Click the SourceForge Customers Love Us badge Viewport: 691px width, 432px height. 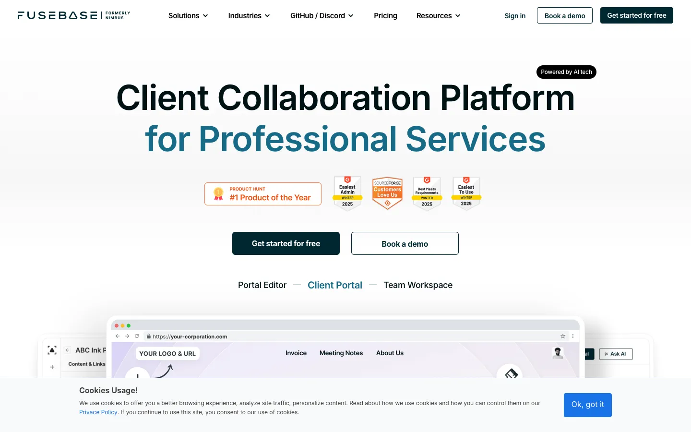[x=387, y=193]
